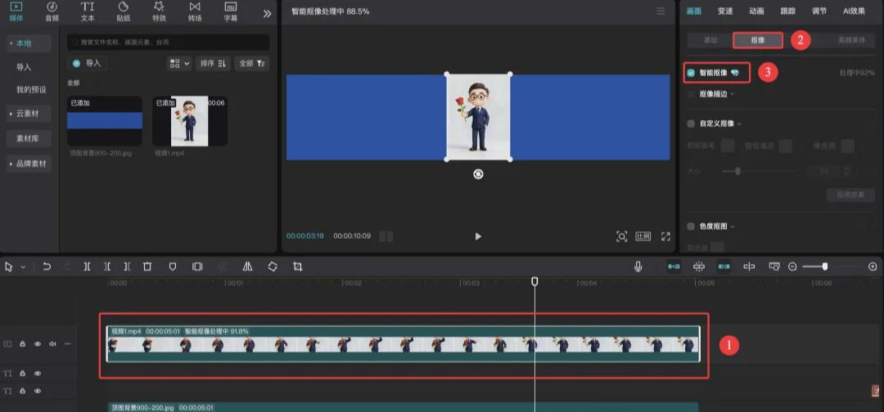The width and height of the screenshot is (884, 412).
Task: Uncheck the 智能抠像 checkbox
Action: pos(691,73)
